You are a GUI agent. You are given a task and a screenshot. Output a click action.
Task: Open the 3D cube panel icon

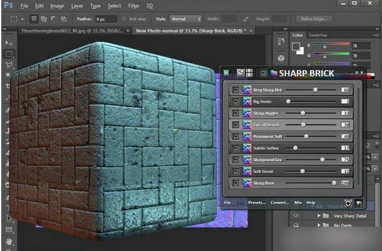[x=281, y=58]
